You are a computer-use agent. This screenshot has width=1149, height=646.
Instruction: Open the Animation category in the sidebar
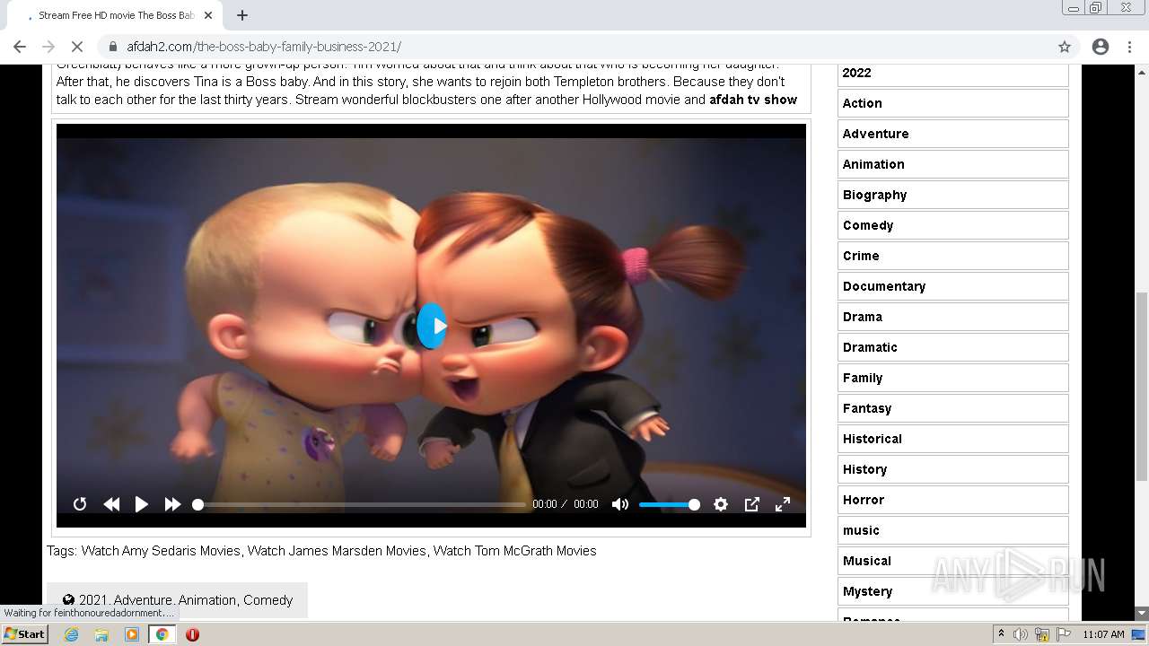(953, 164)
